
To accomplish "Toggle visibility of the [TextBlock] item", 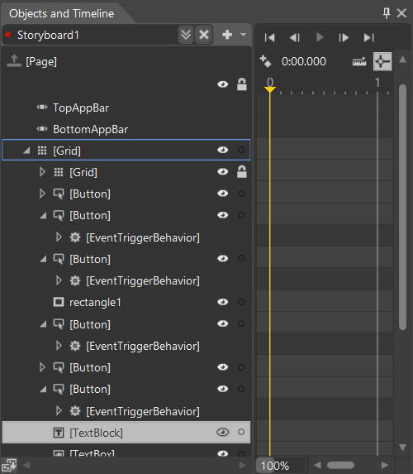I will click(222, 433).
